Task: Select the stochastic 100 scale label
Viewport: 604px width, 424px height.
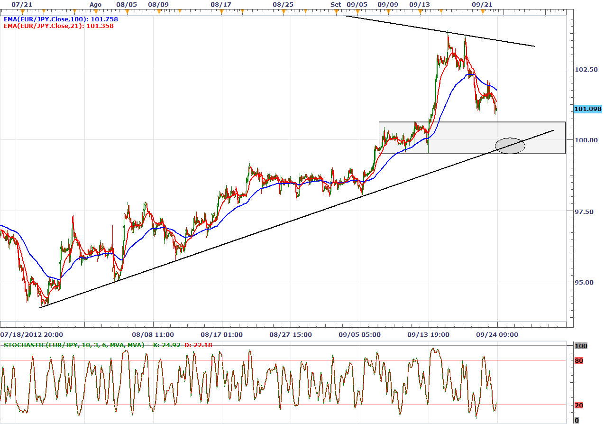Action: (581, 346)
